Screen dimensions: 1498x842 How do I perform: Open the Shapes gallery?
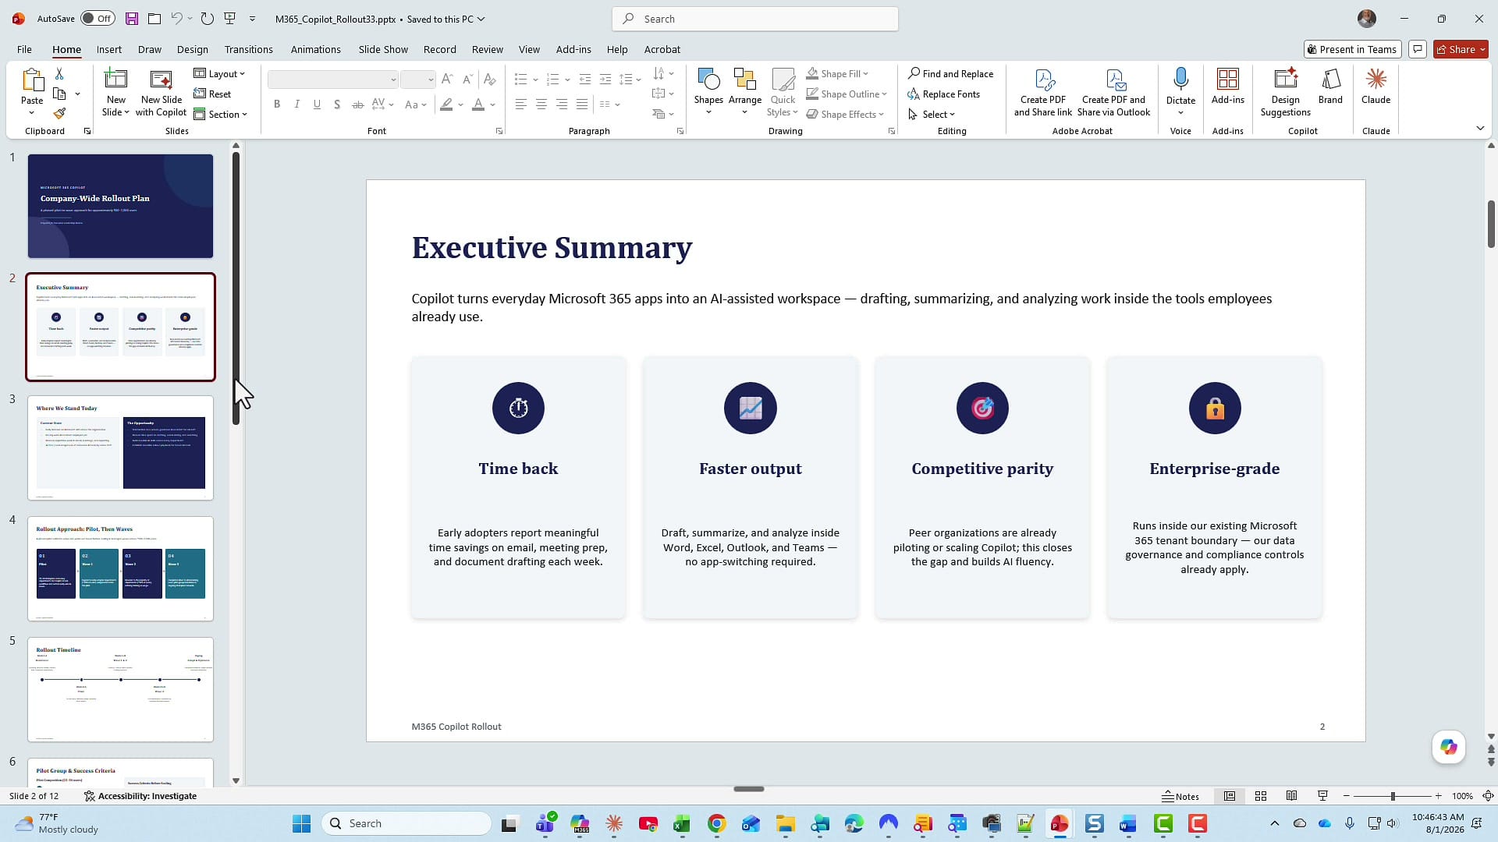708,92
